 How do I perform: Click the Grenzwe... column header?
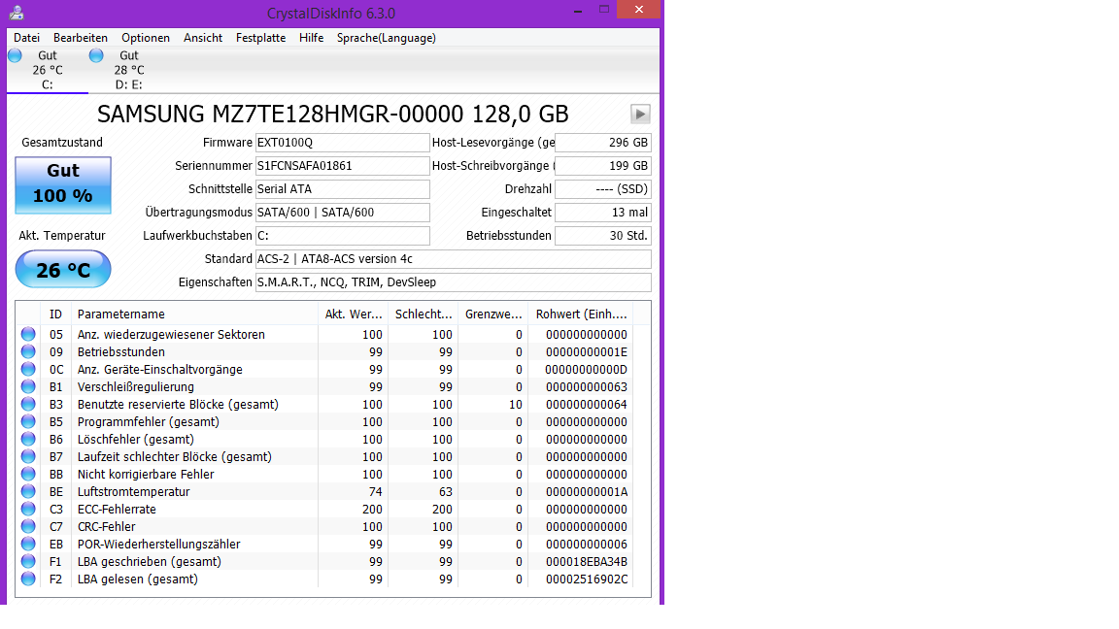[493, 314]
